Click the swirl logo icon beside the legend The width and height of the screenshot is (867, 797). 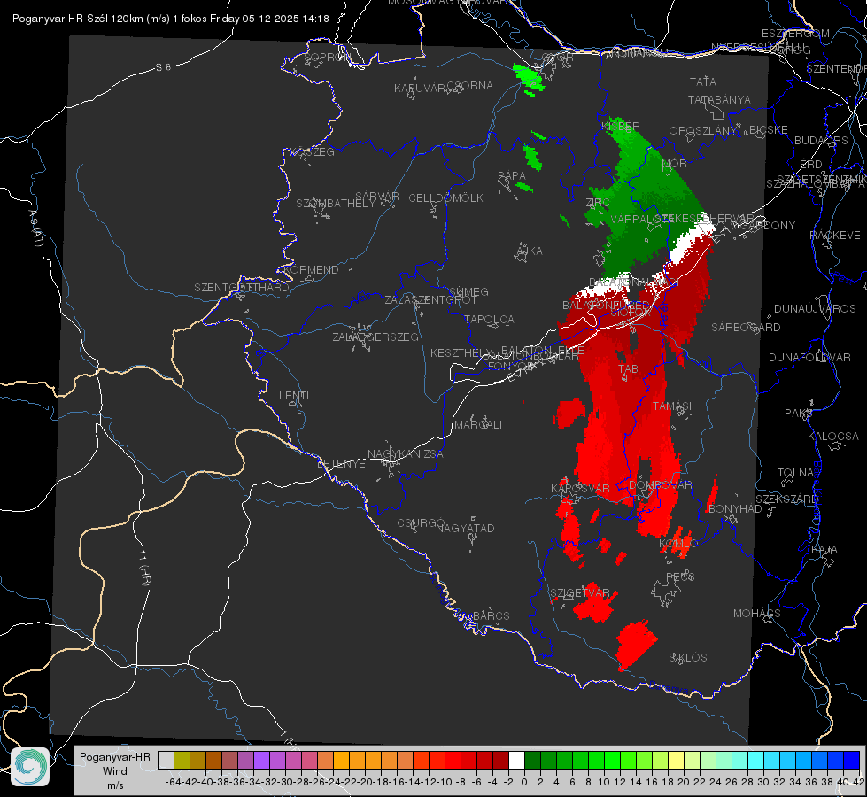pos(30,767)
